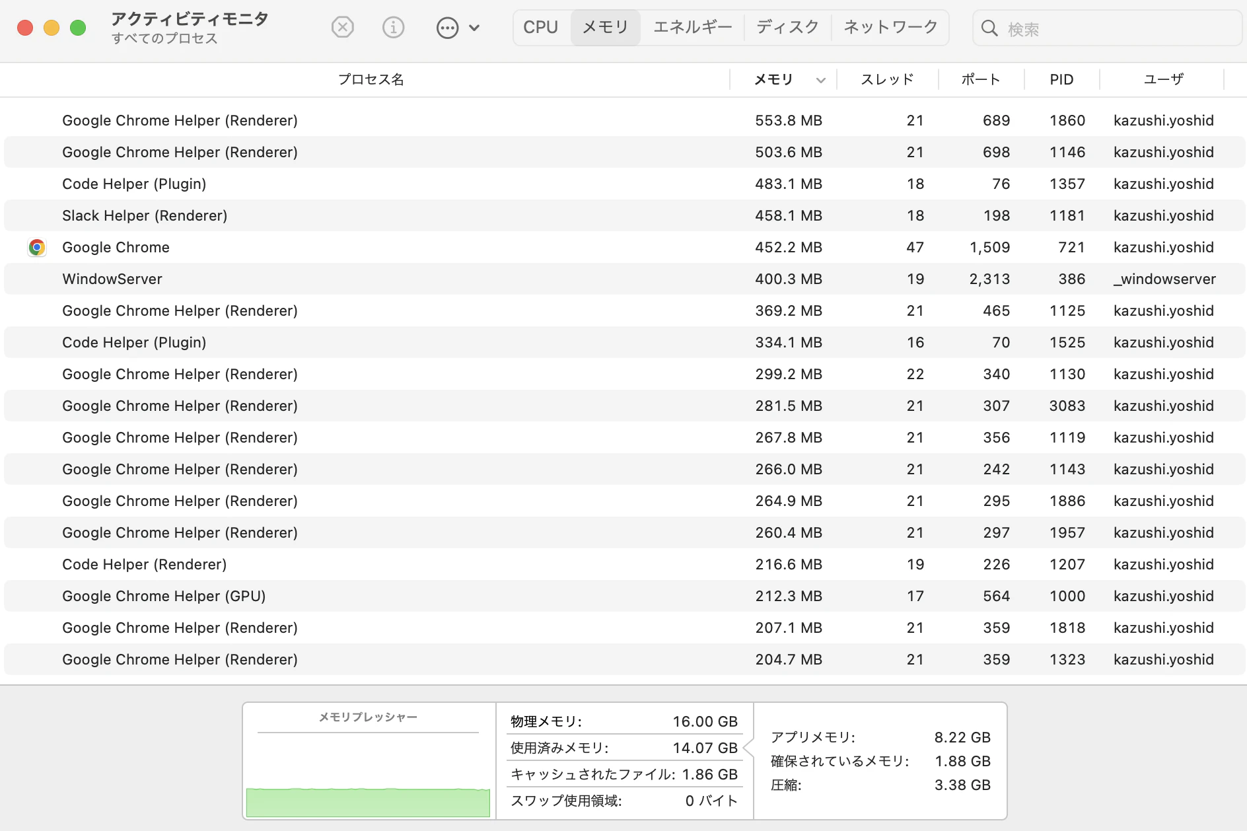Minimize the window with yellow button
This screenshot has width=1247, height=831.
(x=52, y=28)
